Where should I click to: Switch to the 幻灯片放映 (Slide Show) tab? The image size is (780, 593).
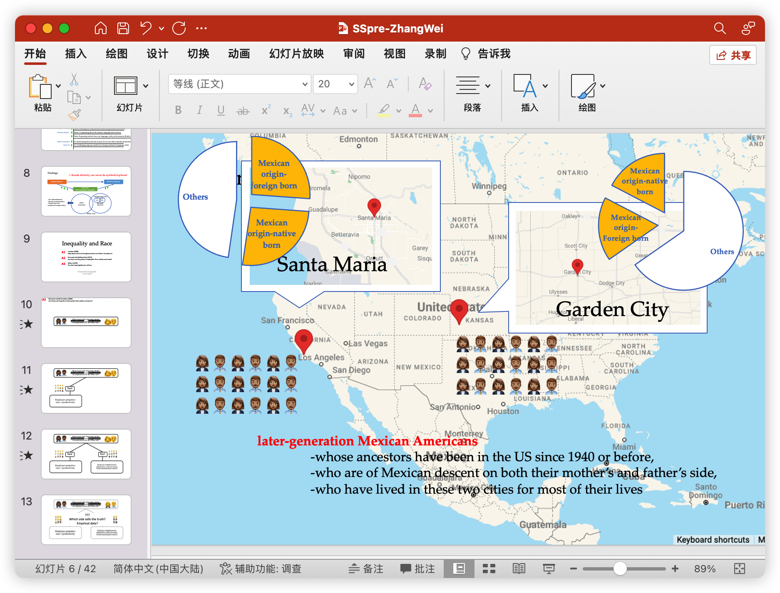pos(296,54)
